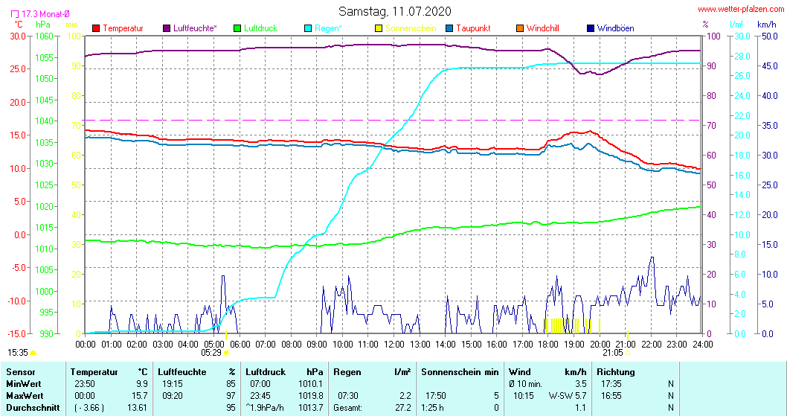Screen dimensions: 787x416
Task: Click the 17:35 direction time
Action: 611,384
